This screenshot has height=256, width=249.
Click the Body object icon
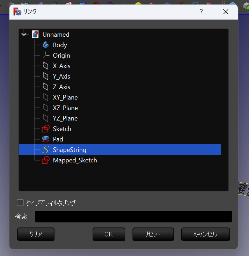point(46,45)
